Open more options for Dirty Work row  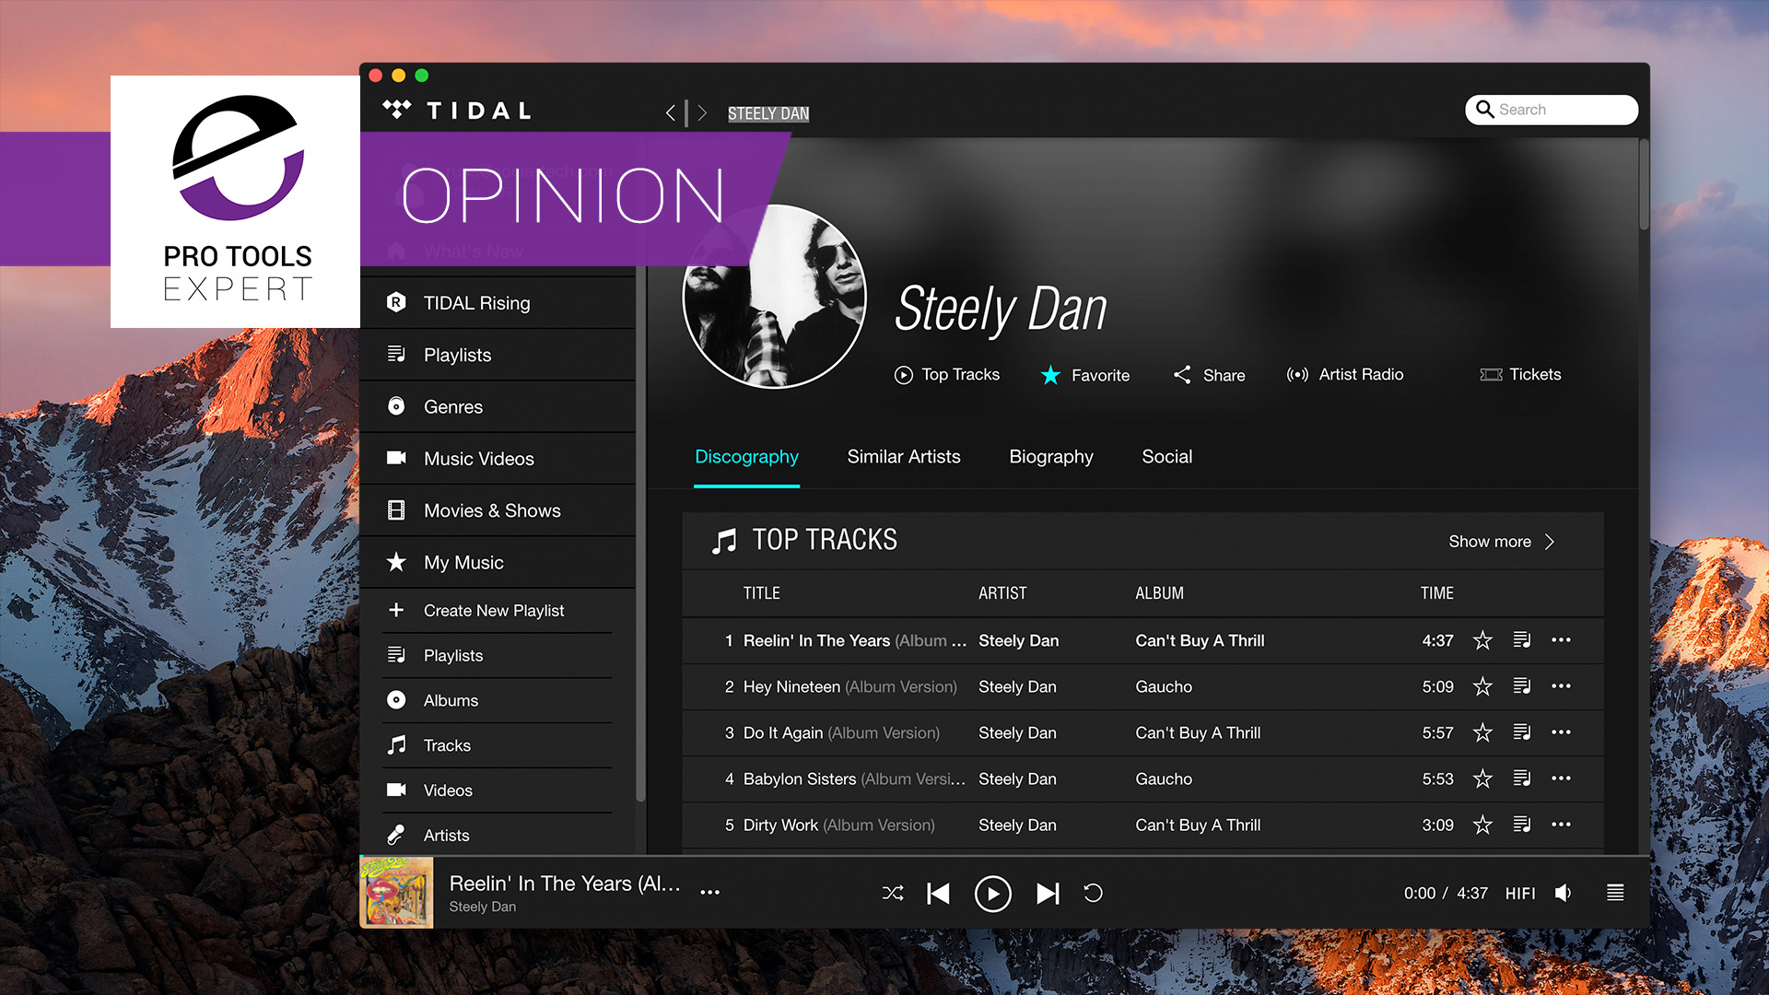pyautogui.click(x=1561, y=824)
